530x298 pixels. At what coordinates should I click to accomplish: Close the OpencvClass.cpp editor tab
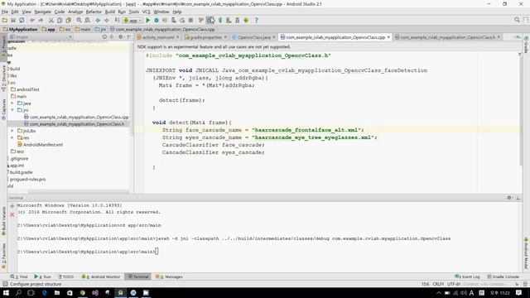(388, 37)
